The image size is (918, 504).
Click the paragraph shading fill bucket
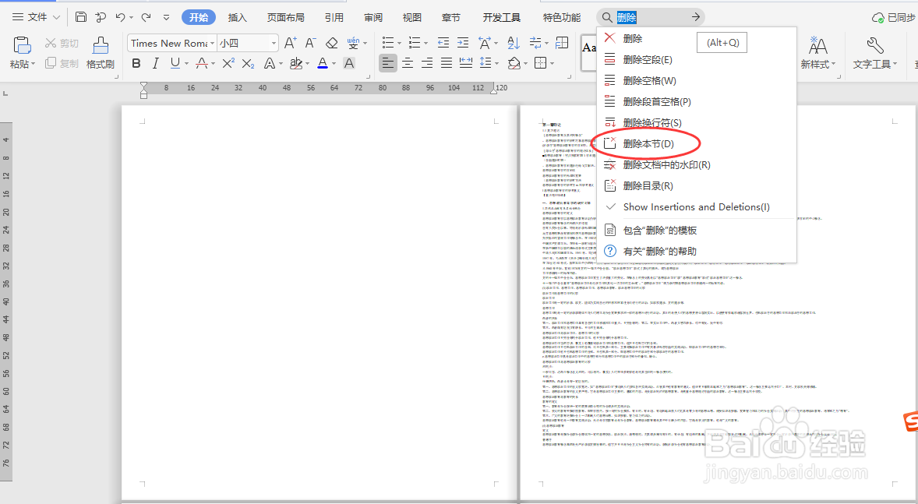[x=514, y=63]
